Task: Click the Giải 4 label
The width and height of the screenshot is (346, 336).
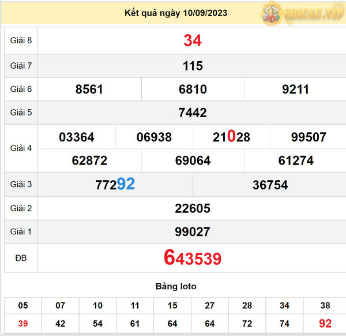Action: click(21, 148)
